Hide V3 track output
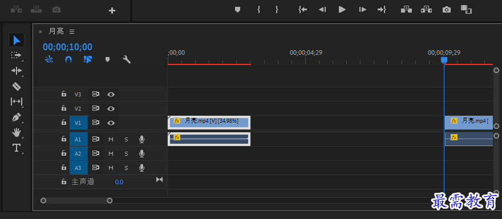Image resolution: width=502 pixels, height=219 pixels. tap(111, 95)
